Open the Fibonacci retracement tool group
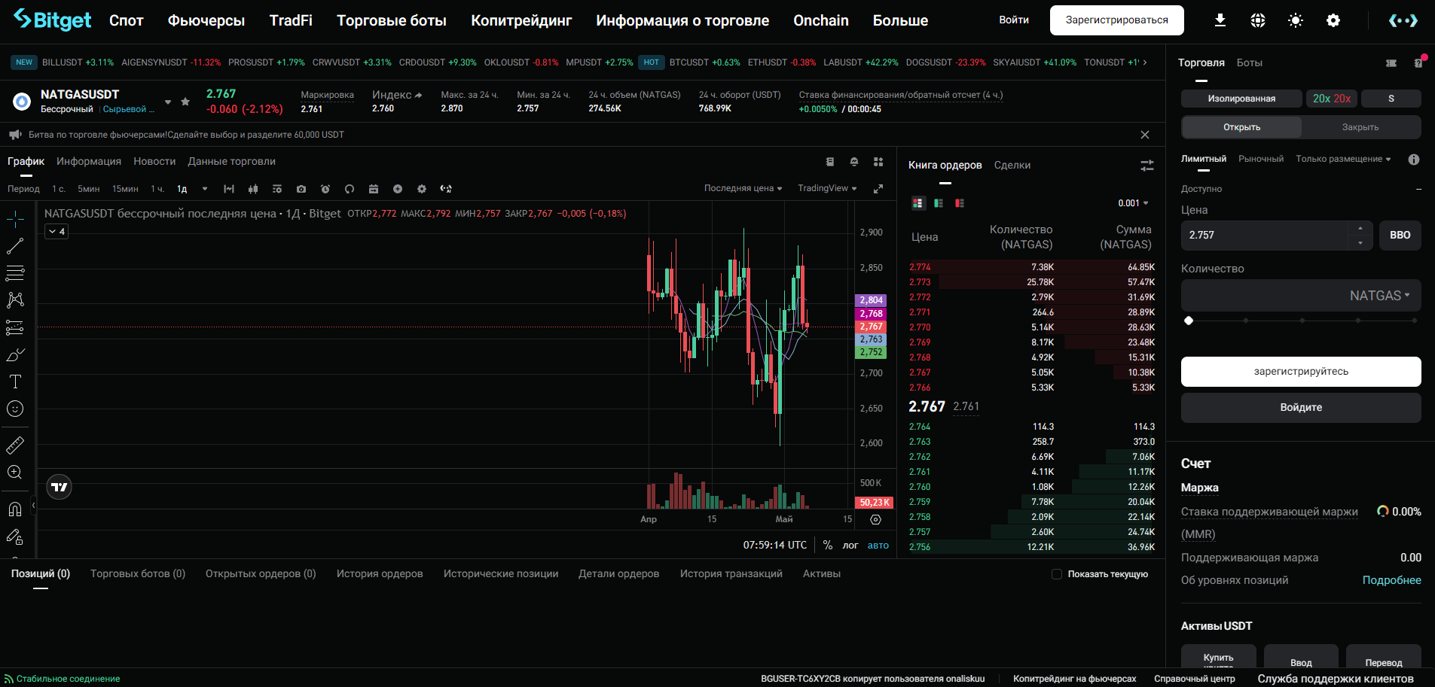This screenshot has height=687, width=1435. tap(15, 273)
